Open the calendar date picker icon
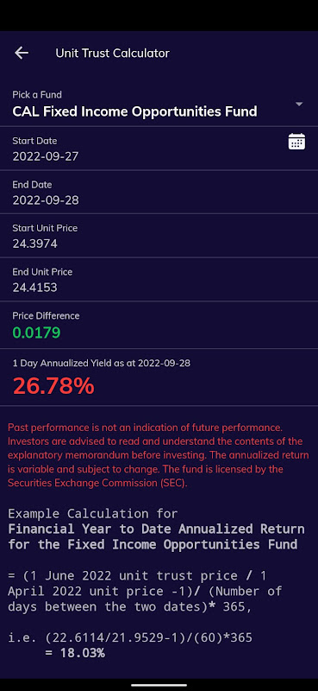 pyautogui.click(x=296, y=142)
